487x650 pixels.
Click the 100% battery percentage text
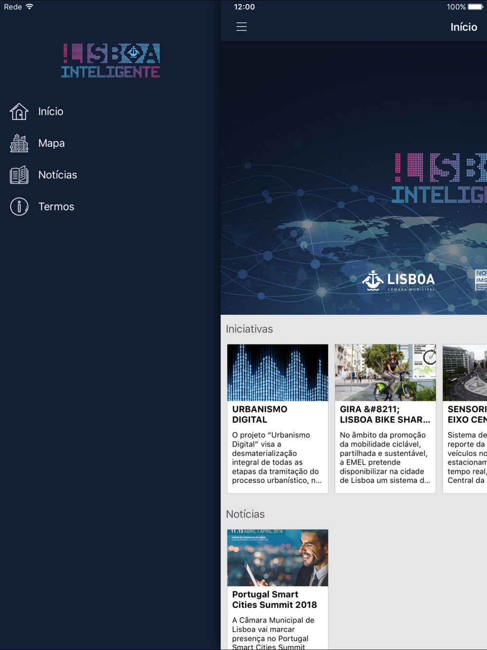pyautogui.click(x=456, y=7)
